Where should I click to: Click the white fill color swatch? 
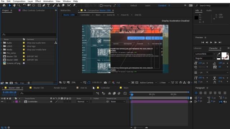(224, 55)
